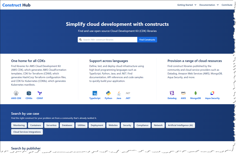This screenshot has width=238, height=155.
Task: Open the .NET text link
Action: tap(128, 98)
